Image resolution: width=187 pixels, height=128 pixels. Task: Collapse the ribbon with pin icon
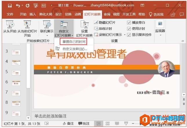click(x=182, y=41)
